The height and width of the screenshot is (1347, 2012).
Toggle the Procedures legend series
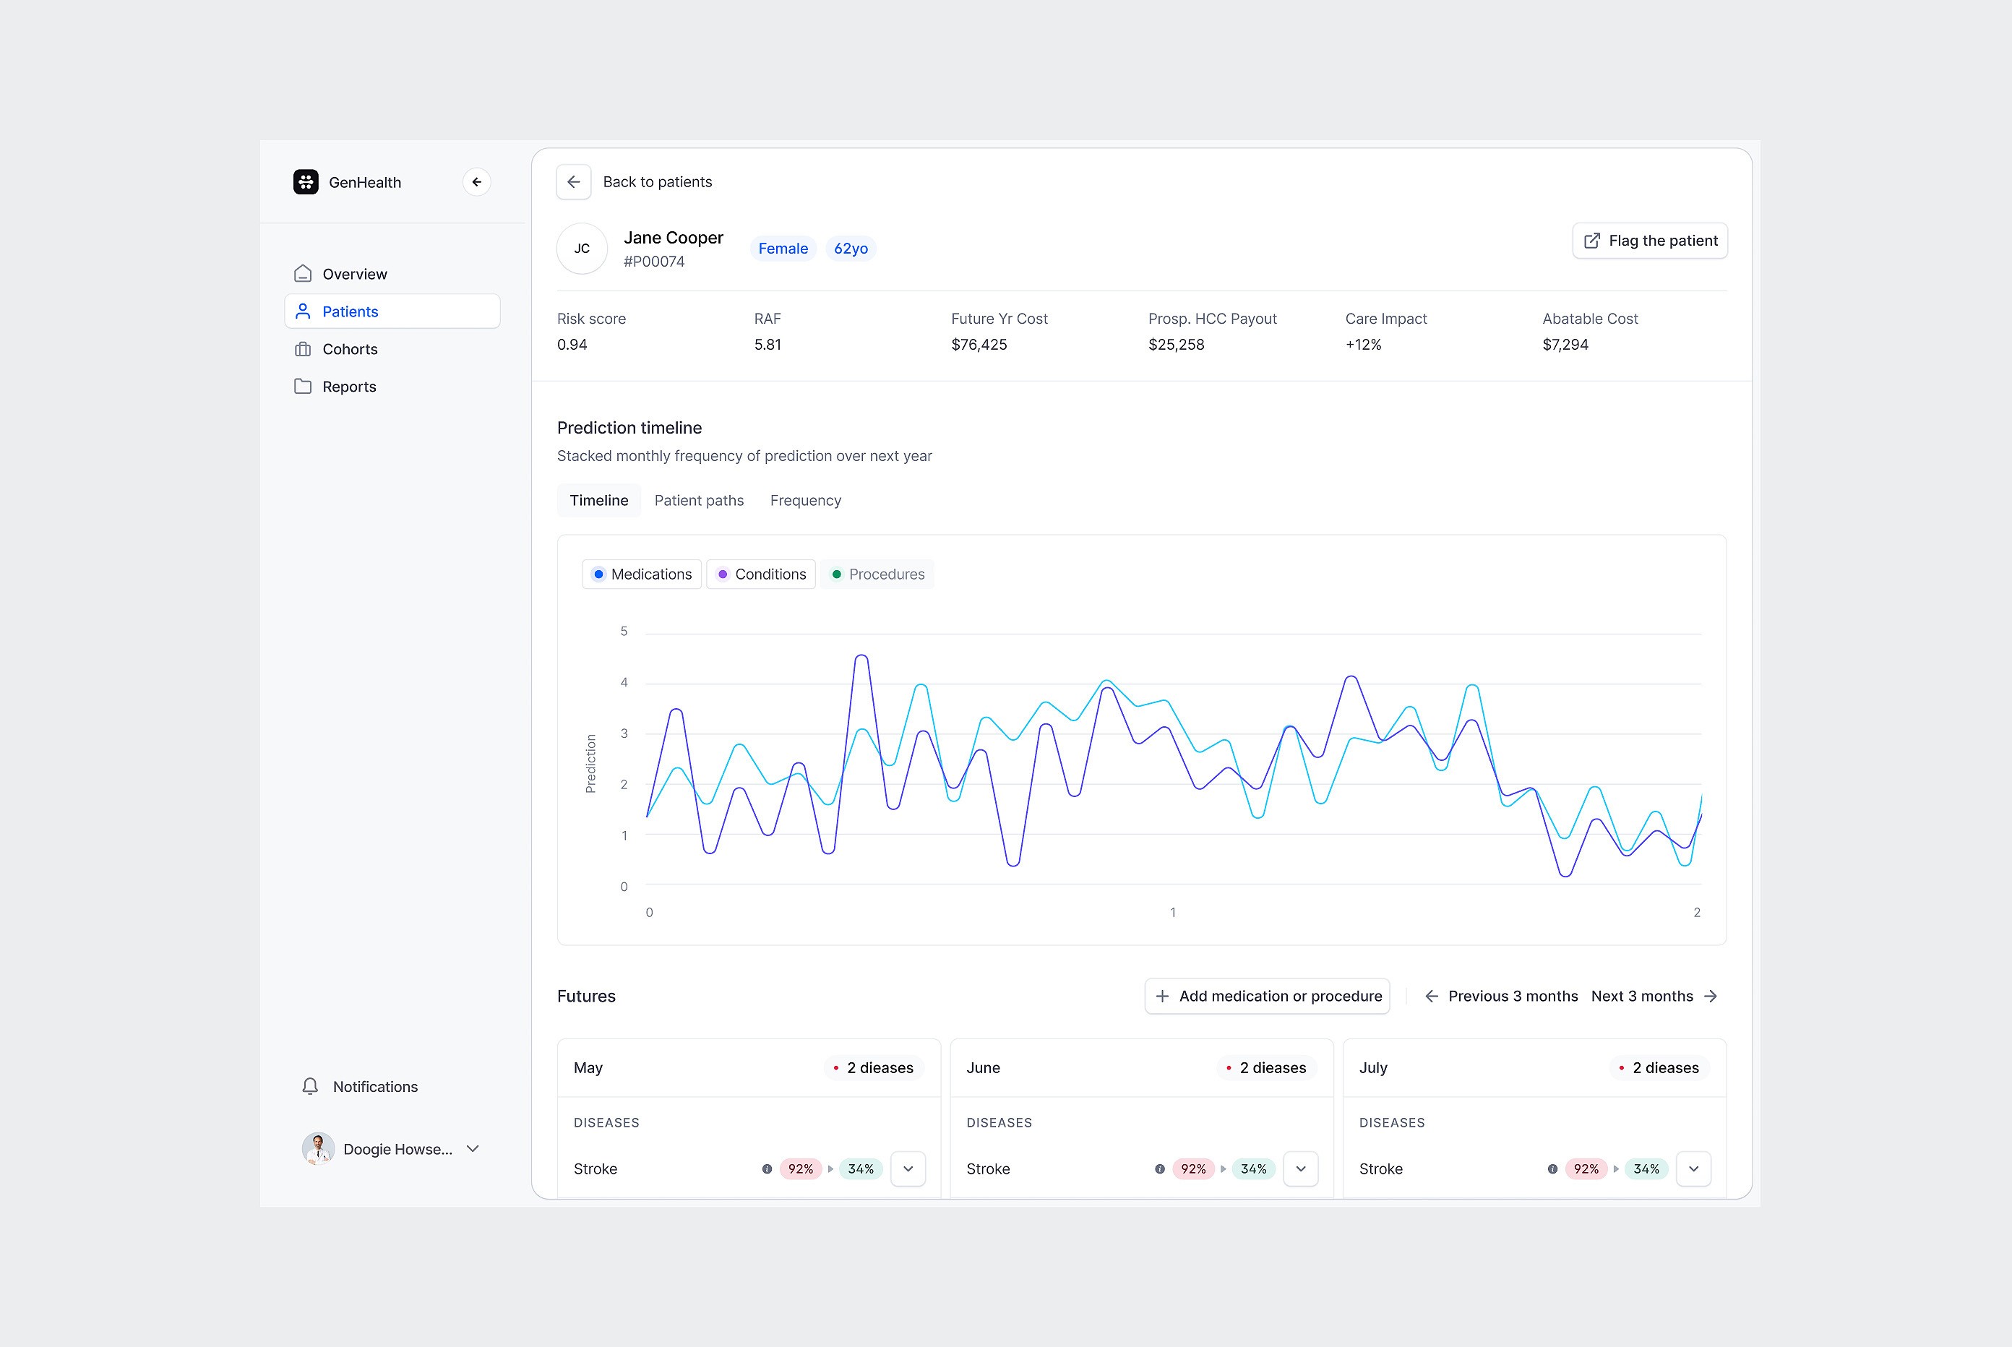pyautogui.click(x=877, y=574)
